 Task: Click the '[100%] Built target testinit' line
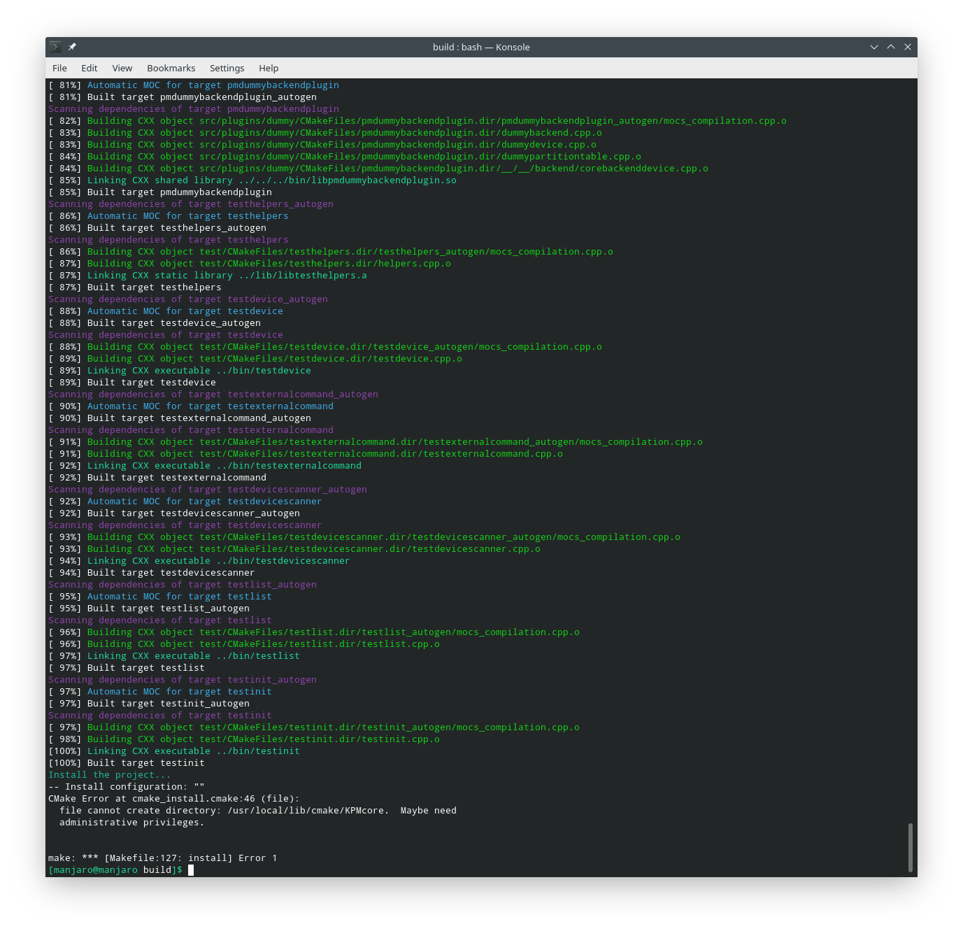click(x=126, y=762)
